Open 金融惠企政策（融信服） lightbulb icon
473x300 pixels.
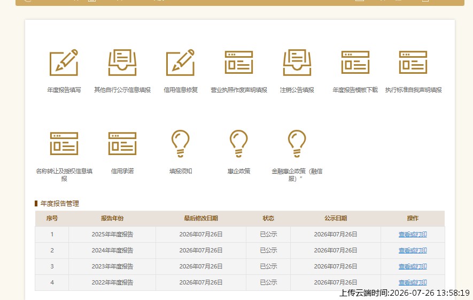pyautogui.click(x=297, y=144)
